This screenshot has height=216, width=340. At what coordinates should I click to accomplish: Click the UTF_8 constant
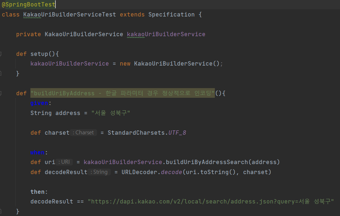pyautogui.click(x=177, y=133)
